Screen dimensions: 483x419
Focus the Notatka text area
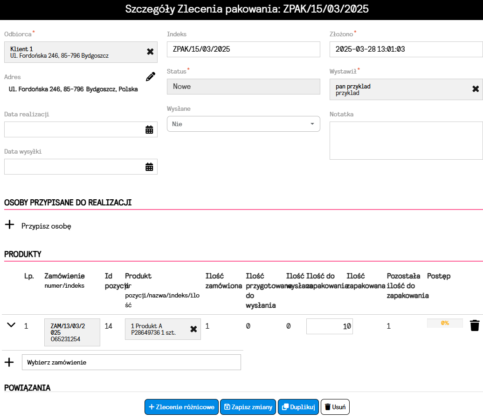pos(406,141)
